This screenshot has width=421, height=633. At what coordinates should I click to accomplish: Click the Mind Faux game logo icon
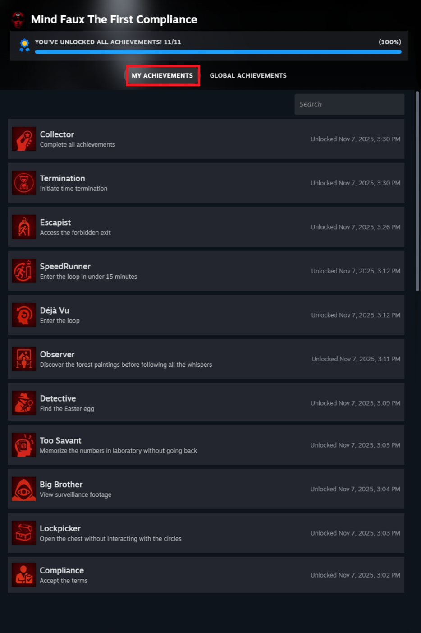point(18,19)
